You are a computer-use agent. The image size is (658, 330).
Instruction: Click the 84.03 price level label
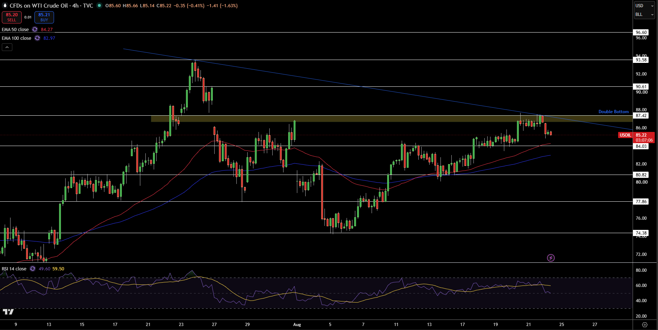(x=641, y=146)
